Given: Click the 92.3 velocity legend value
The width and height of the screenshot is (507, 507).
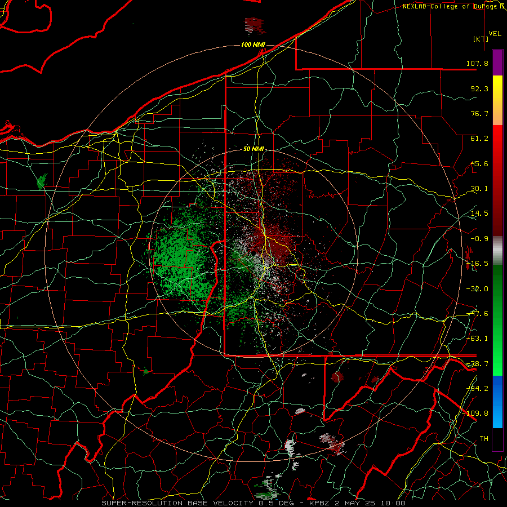Looking at the screenshot, I should (x=479, y=88).
